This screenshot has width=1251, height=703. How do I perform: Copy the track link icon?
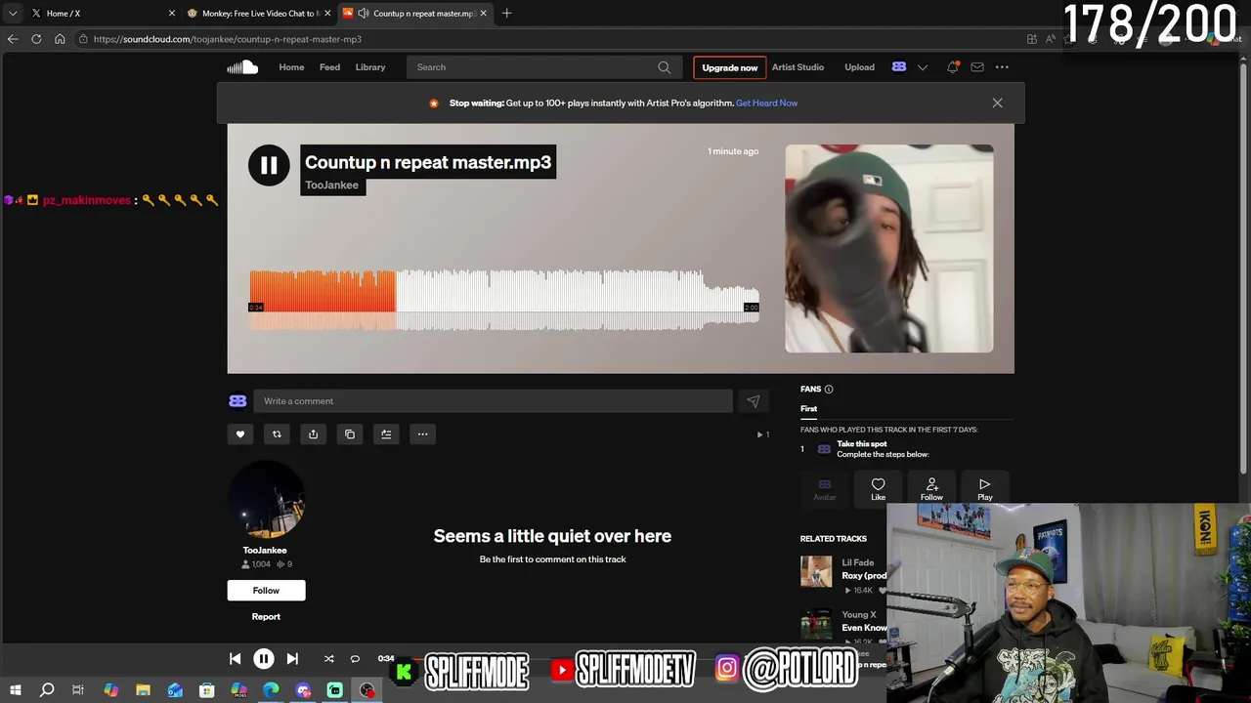click(350, 434)
